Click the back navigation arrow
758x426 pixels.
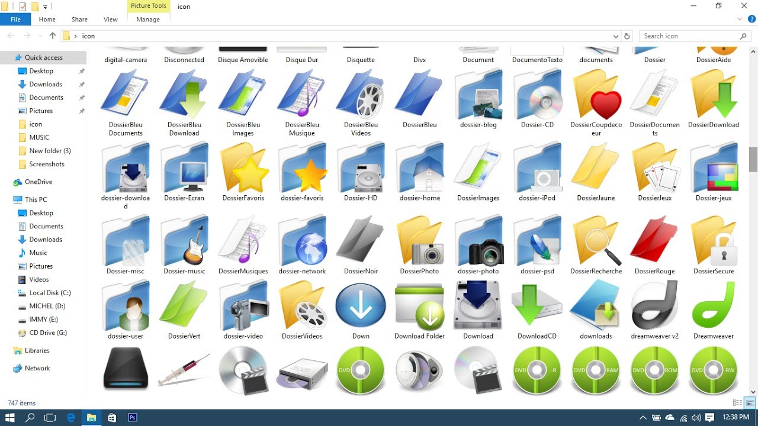tap(10, 35)
